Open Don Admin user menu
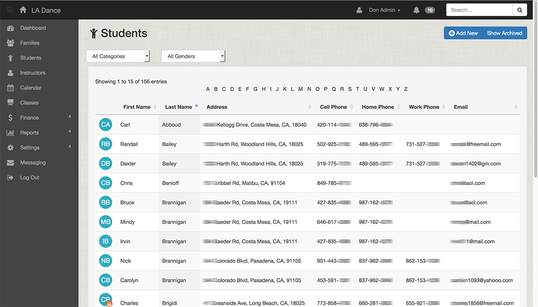The height and width of the screenshot is (307, 538). pyautogui.click(x=384, y=10)
